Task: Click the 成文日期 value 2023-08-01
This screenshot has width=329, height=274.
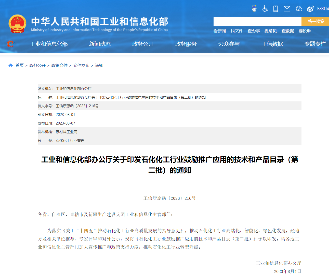Action: (65, 115)
